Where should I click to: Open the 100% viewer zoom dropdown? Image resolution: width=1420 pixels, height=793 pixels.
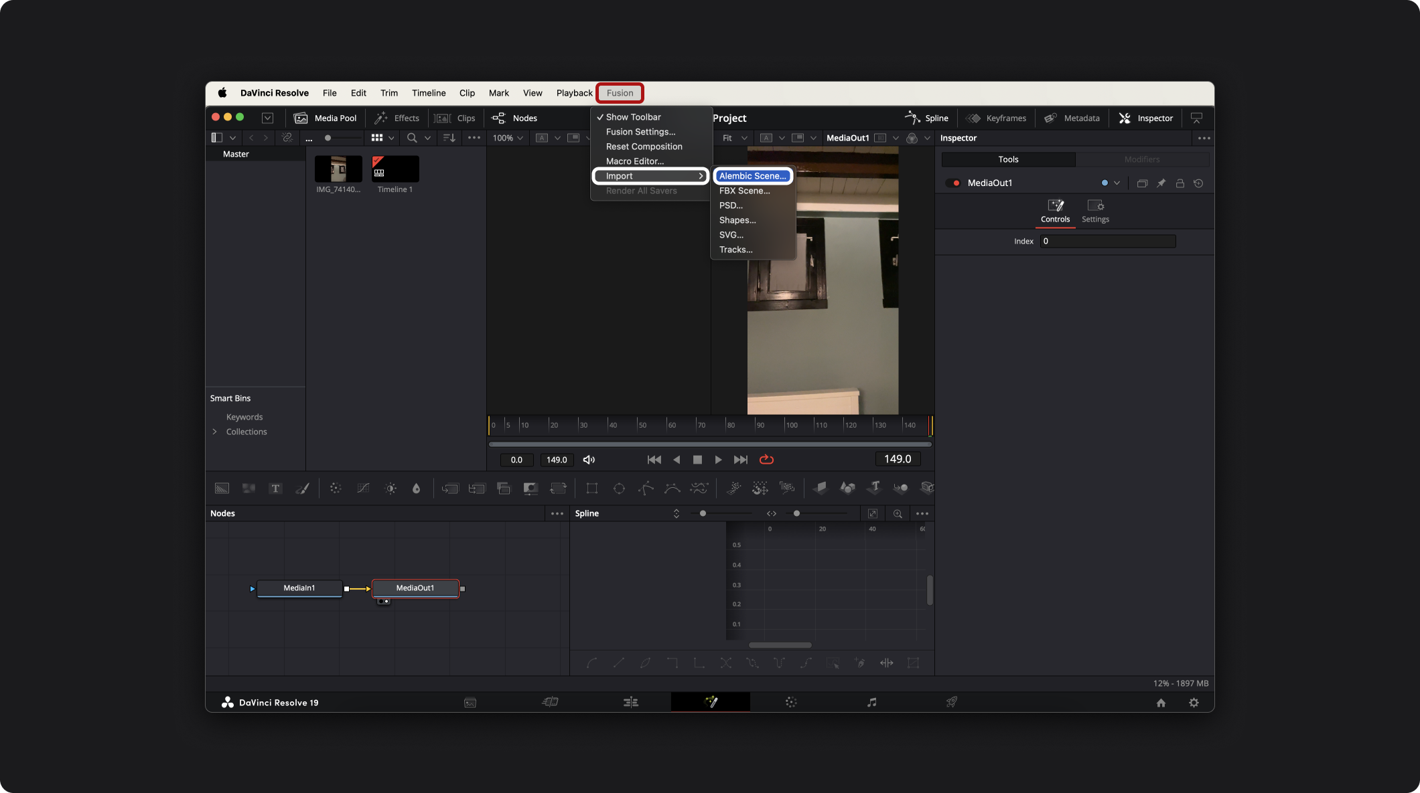[x=508, y=138]
